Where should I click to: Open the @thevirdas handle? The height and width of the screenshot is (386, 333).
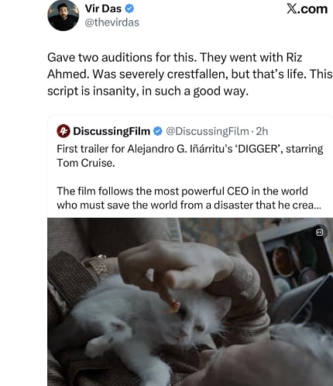tap(112, 22)
